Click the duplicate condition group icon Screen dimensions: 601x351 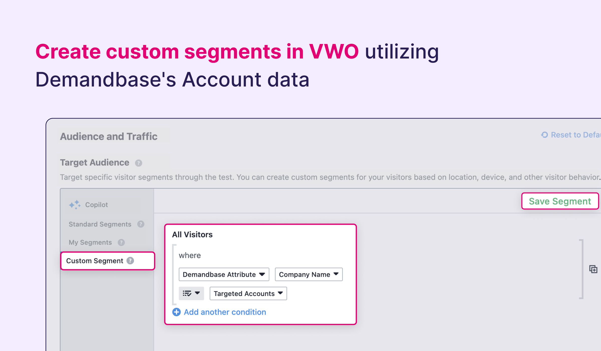coord(593,269)
